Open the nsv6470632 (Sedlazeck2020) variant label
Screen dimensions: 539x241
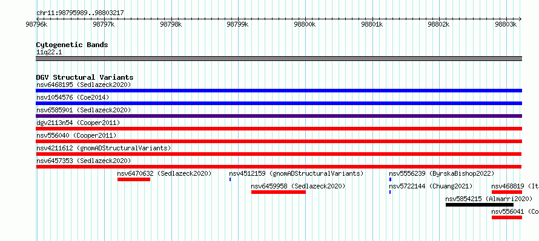pos(164,173)
